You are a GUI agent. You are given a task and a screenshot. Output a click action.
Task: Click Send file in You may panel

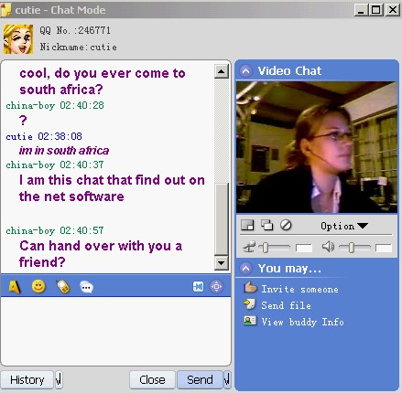point(286,305)
